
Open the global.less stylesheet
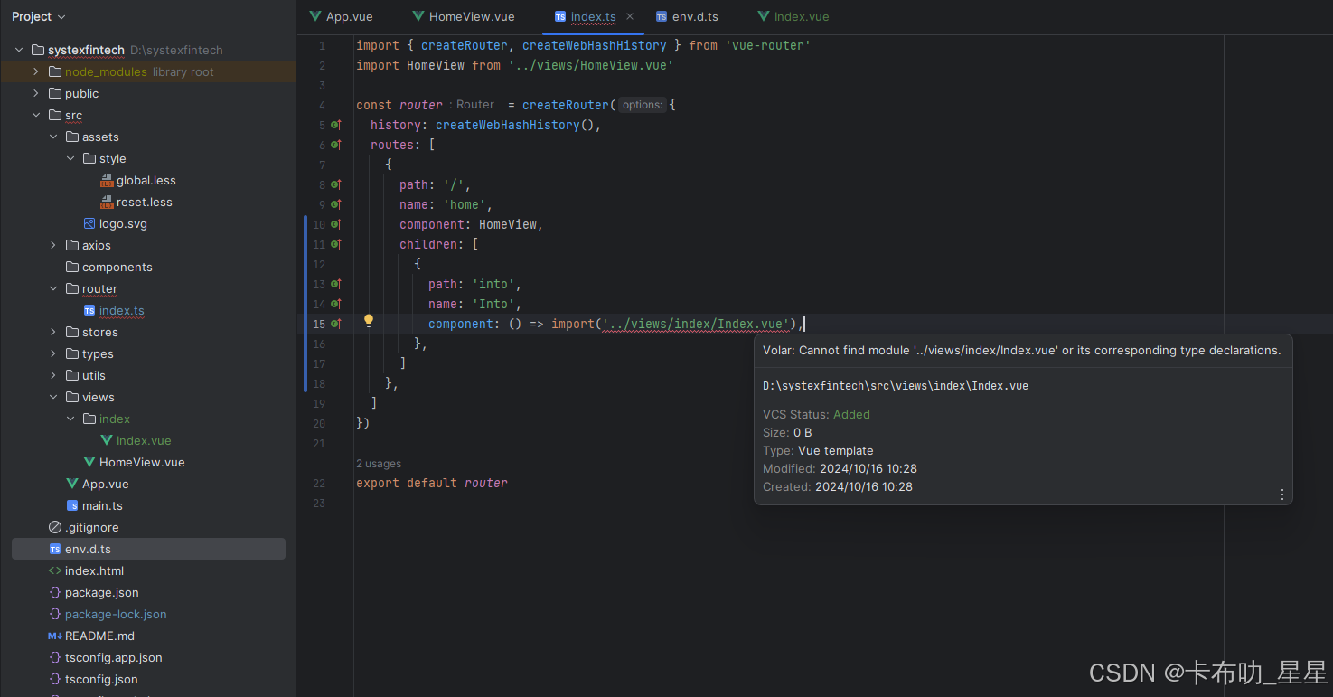pyautogui.click(x=146, y=180)
